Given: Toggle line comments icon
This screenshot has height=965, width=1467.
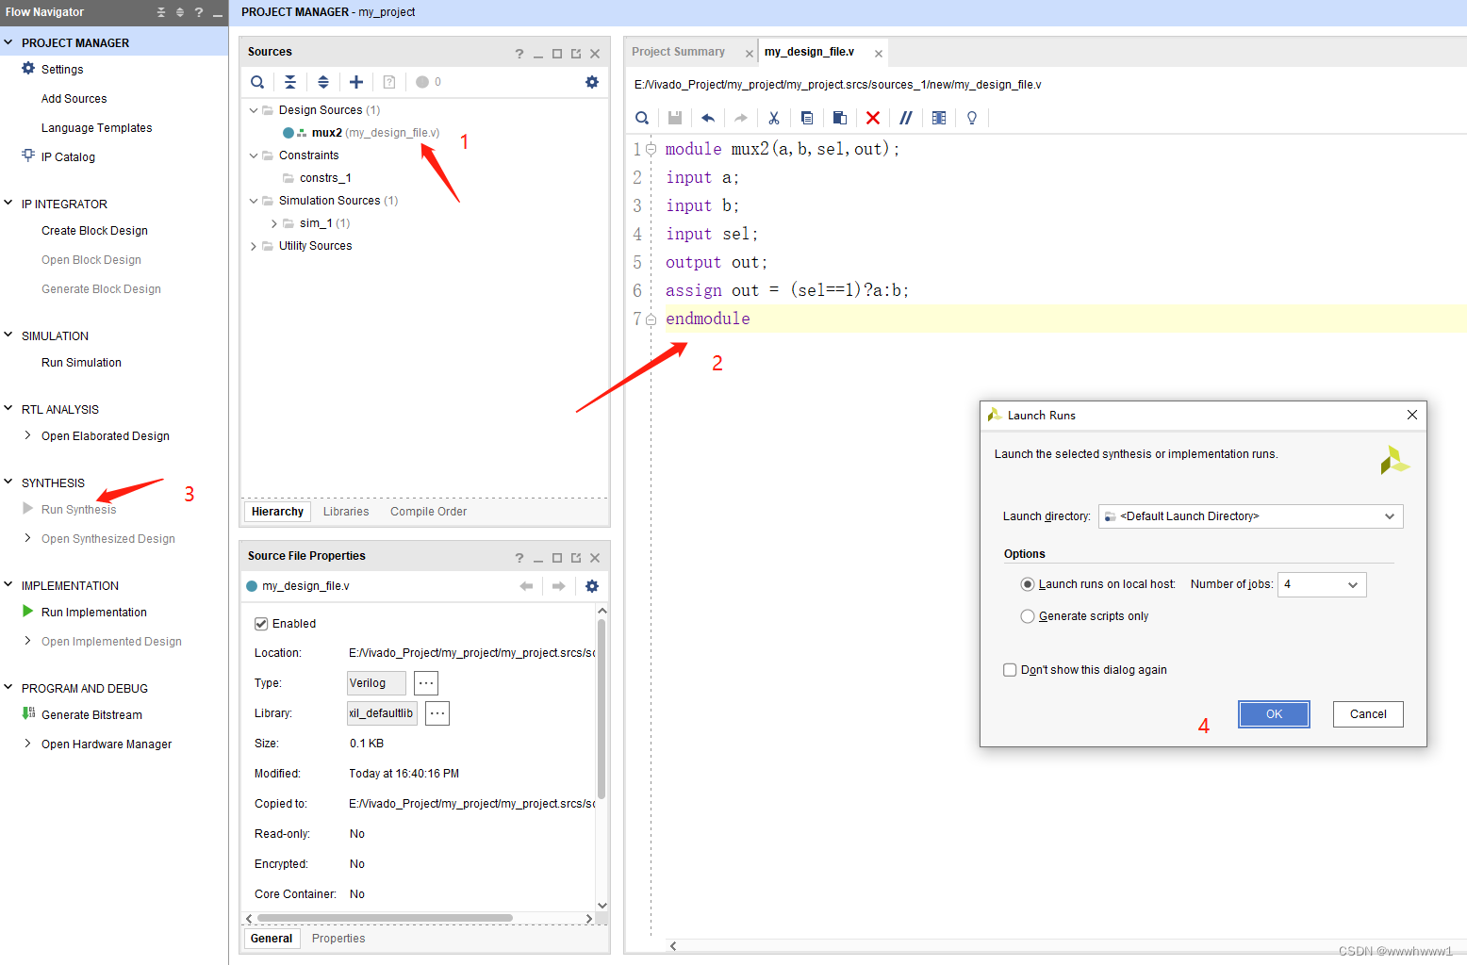Looking at the screenshot, I should pyautogui.click(x=906, y=118).
